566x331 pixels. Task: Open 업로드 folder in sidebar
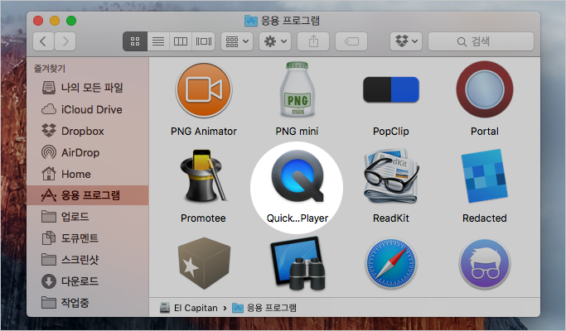(87, 217)
